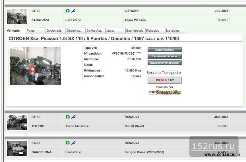Click the JUN 2008 date

(221, 117)
